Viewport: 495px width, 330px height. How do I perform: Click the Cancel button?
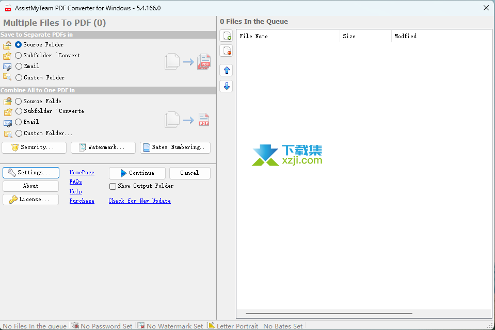coord(190,173)
